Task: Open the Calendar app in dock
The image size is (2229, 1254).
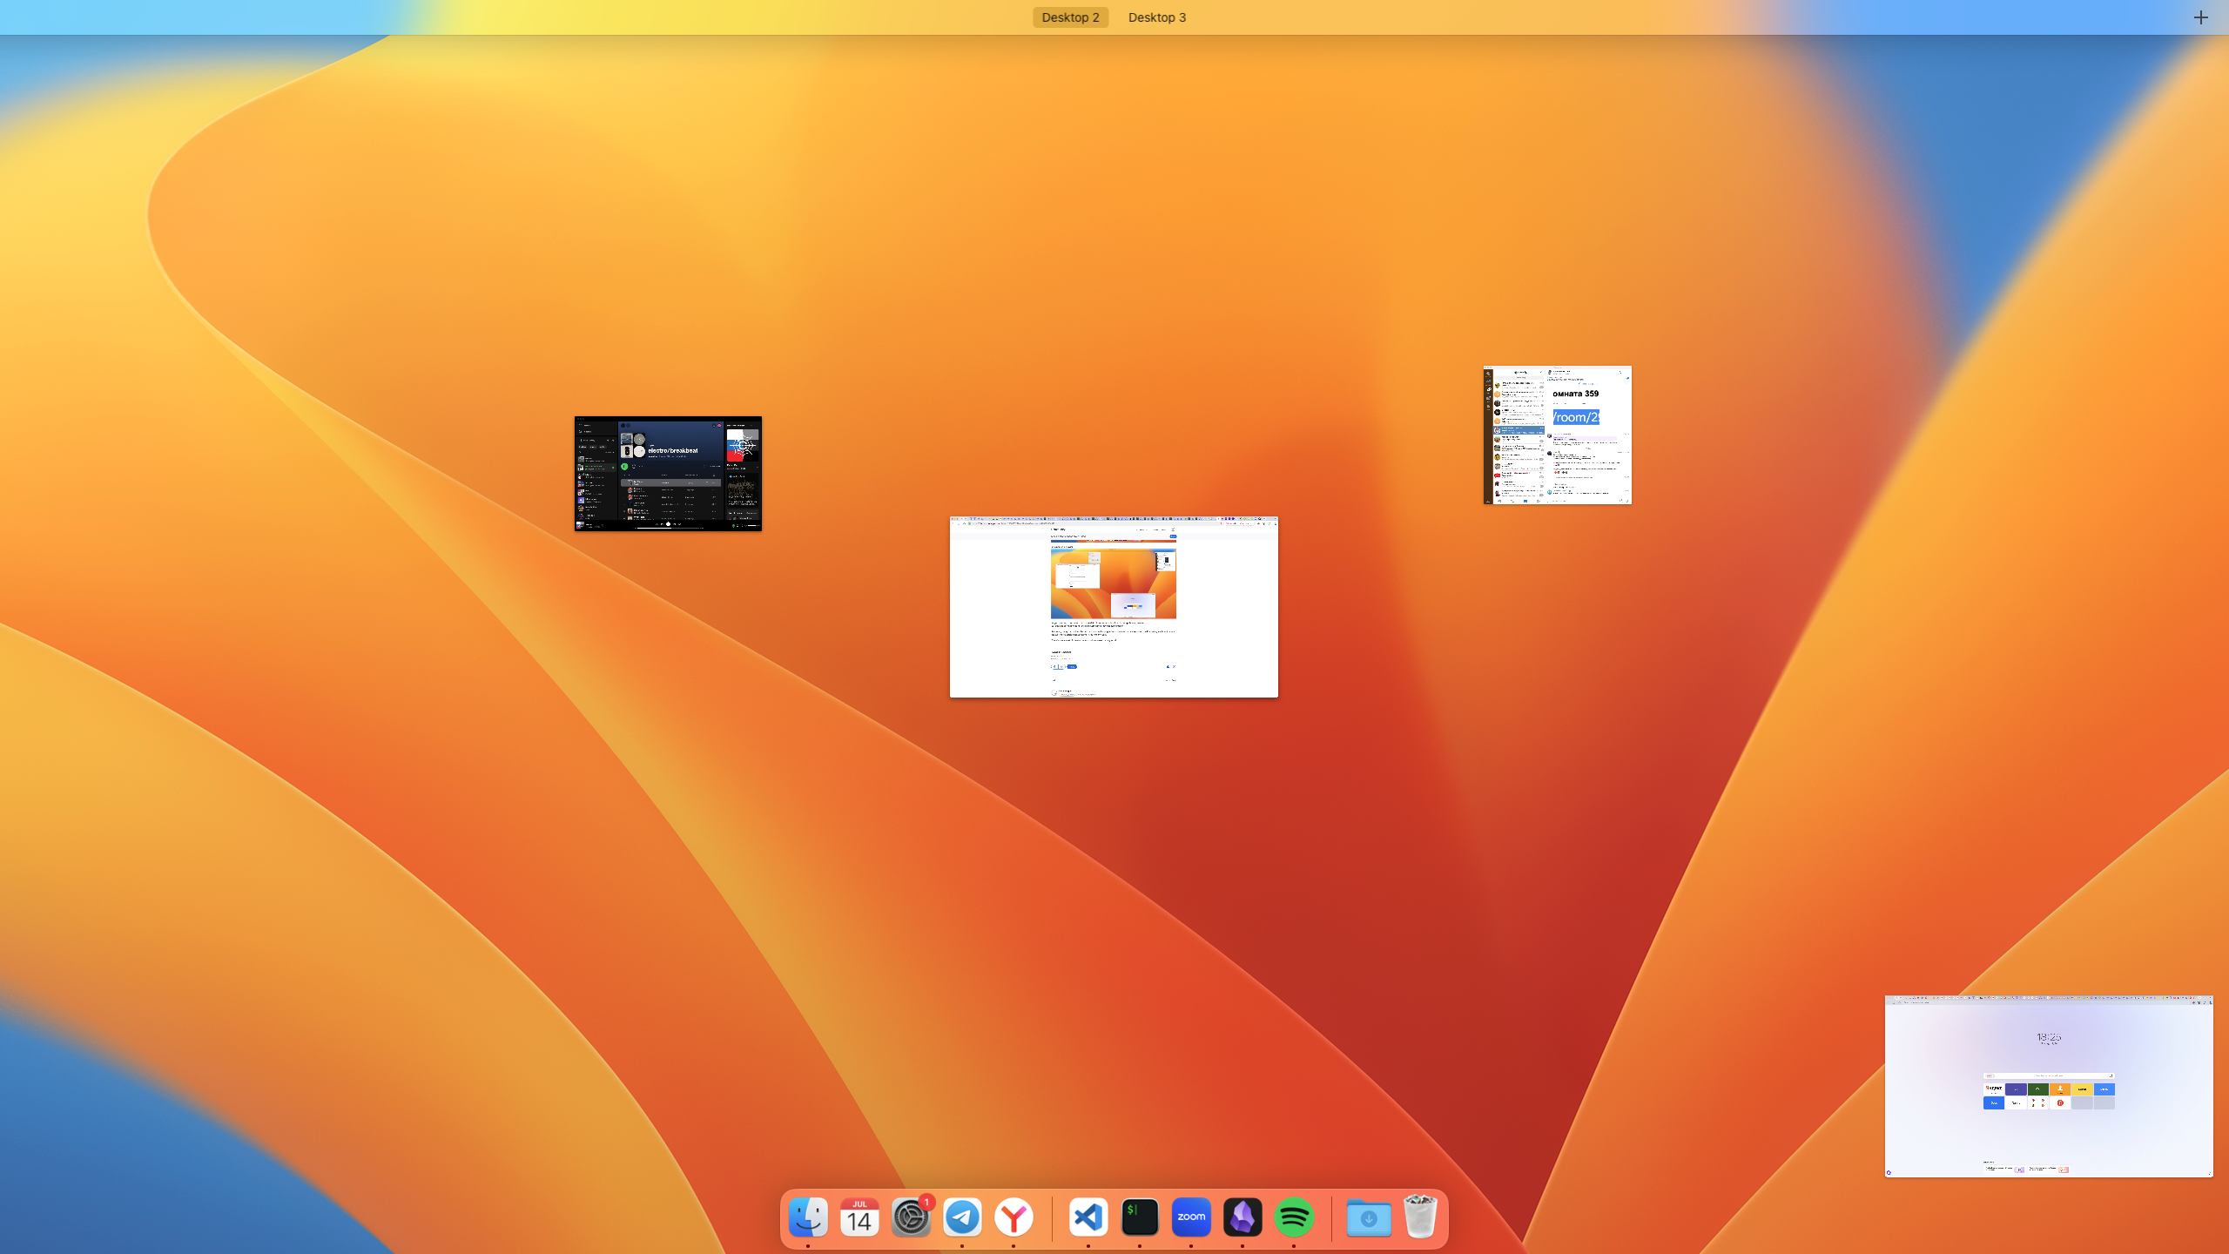Action: click(x=859, y=1217)
